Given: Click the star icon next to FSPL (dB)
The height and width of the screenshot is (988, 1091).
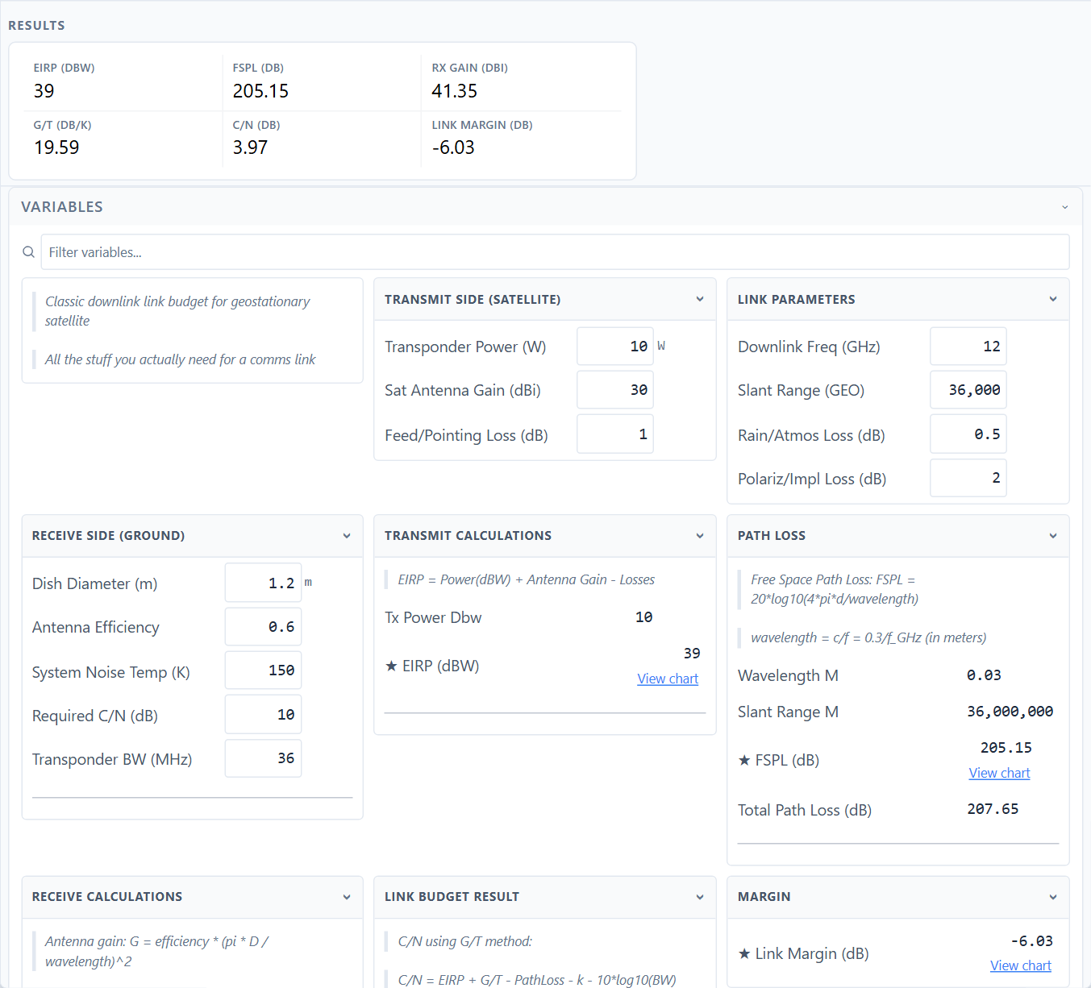Looking at the screenshot, I should [x=744, y=760].
